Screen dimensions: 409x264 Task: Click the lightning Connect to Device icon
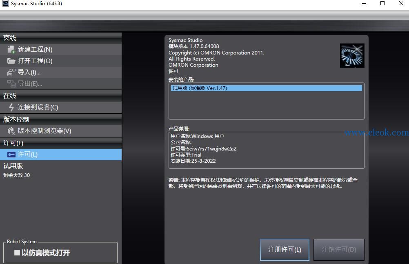11,107
